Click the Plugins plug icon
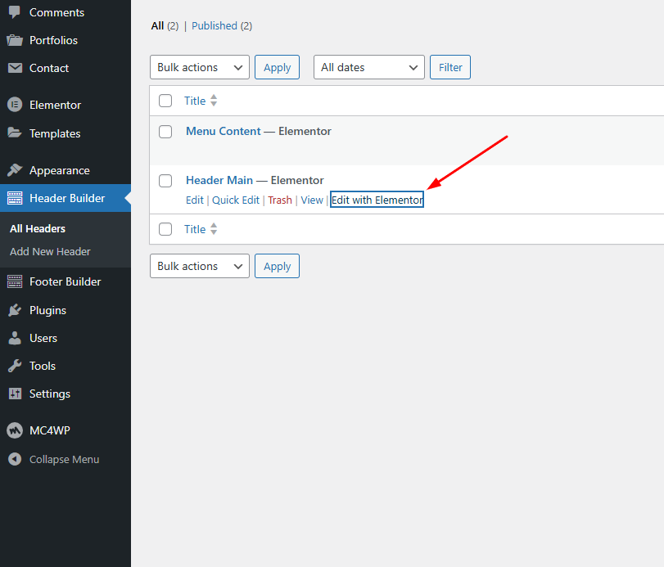The height and width of the screenshot is (567, 664). [x=15, y=310]
